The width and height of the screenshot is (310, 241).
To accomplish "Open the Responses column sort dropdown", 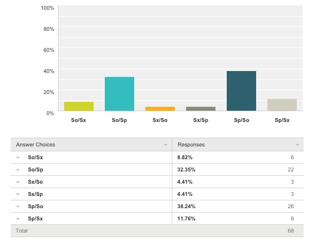I will [297, 145].
